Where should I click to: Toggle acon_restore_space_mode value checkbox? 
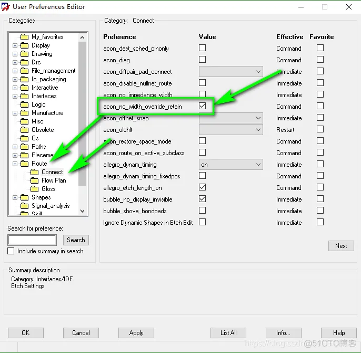(203, 141)
